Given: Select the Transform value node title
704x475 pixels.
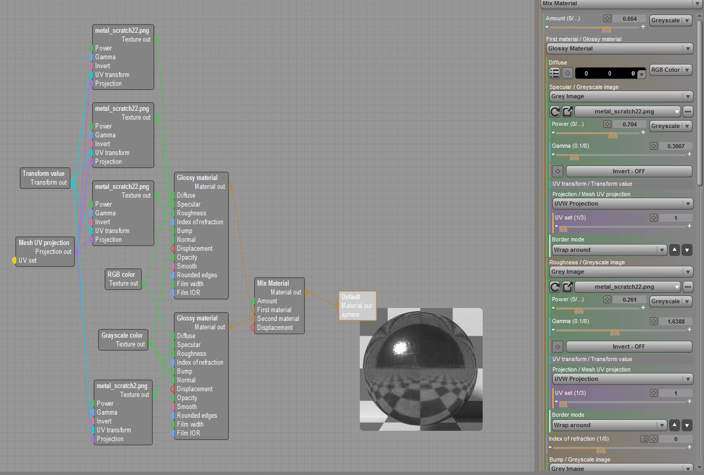Looking at the screenshot, I should 43,173.
